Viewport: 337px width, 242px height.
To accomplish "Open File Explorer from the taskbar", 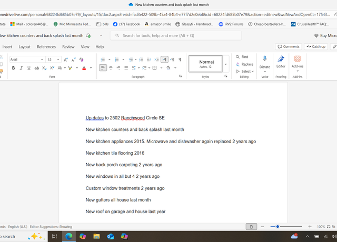I will click(x=96, y=236).
